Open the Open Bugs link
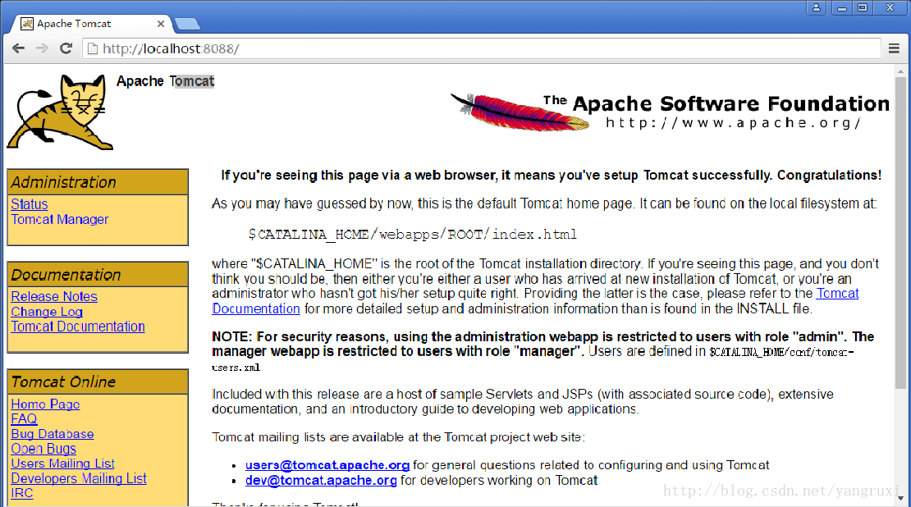The image size is (911, 507). [x=43, y=449]
